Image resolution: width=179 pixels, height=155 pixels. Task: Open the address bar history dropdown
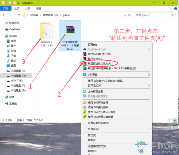pos(125,15)
